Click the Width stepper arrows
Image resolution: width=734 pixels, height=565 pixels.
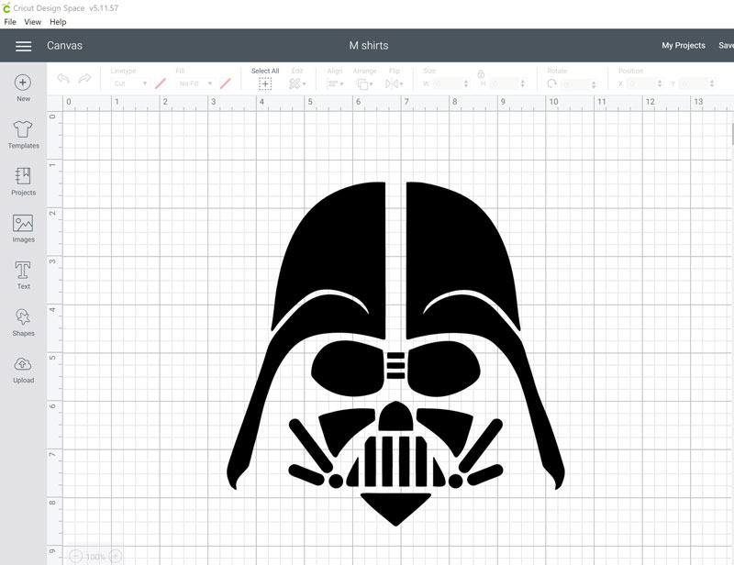coord(466,83)
